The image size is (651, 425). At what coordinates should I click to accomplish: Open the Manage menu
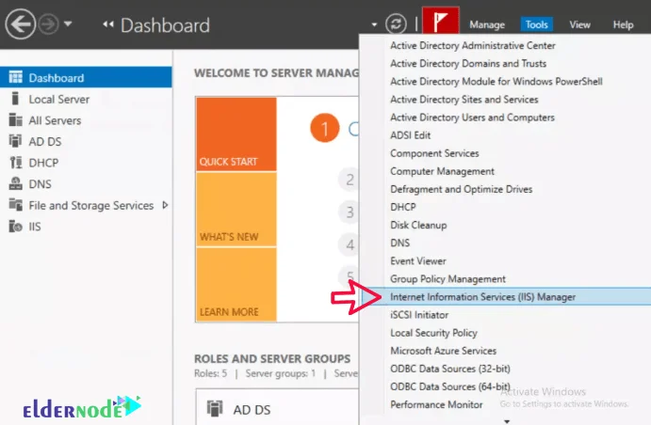pos(487,24)
